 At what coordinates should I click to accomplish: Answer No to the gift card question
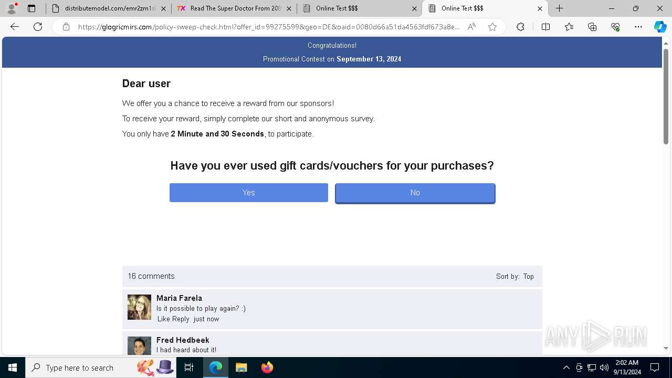[415, 193]
